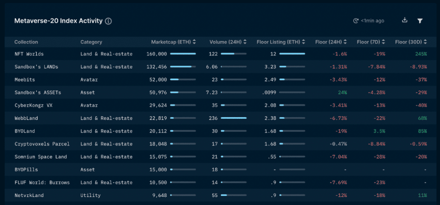Open the WebbLand collection
The image size is (440, 205).
[26, 118]
